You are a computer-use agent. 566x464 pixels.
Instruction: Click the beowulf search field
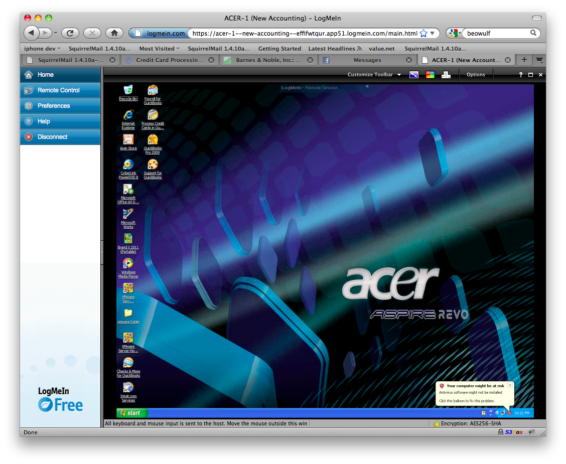tap(497, 33)
